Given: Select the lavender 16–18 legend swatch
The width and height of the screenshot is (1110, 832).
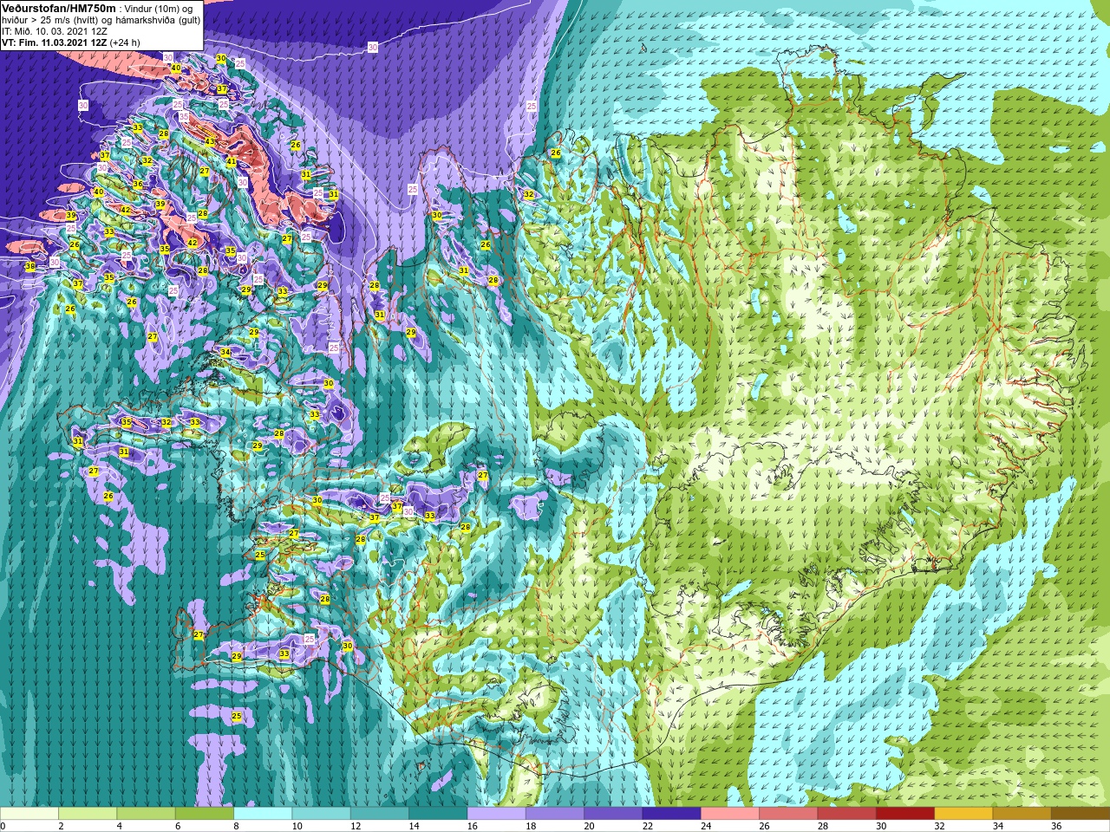Looking at the screenshot, I should [x=496, y=814].
